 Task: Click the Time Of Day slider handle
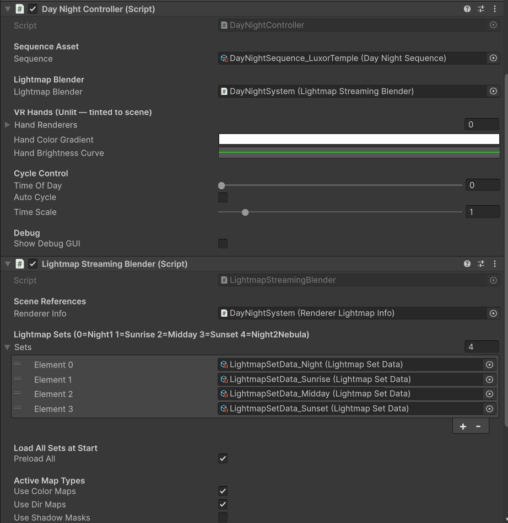pyautogui.click(x=221, y=185)
